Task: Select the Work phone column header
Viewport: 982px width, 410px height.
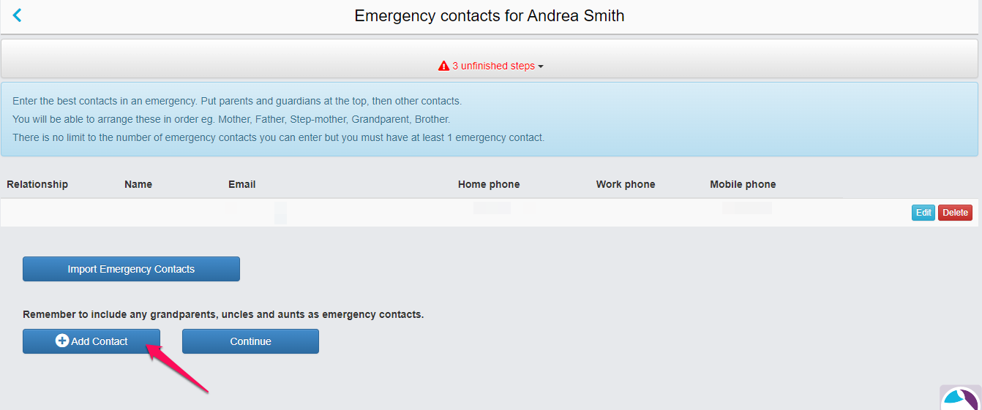Action: click(x=626, y=184)
